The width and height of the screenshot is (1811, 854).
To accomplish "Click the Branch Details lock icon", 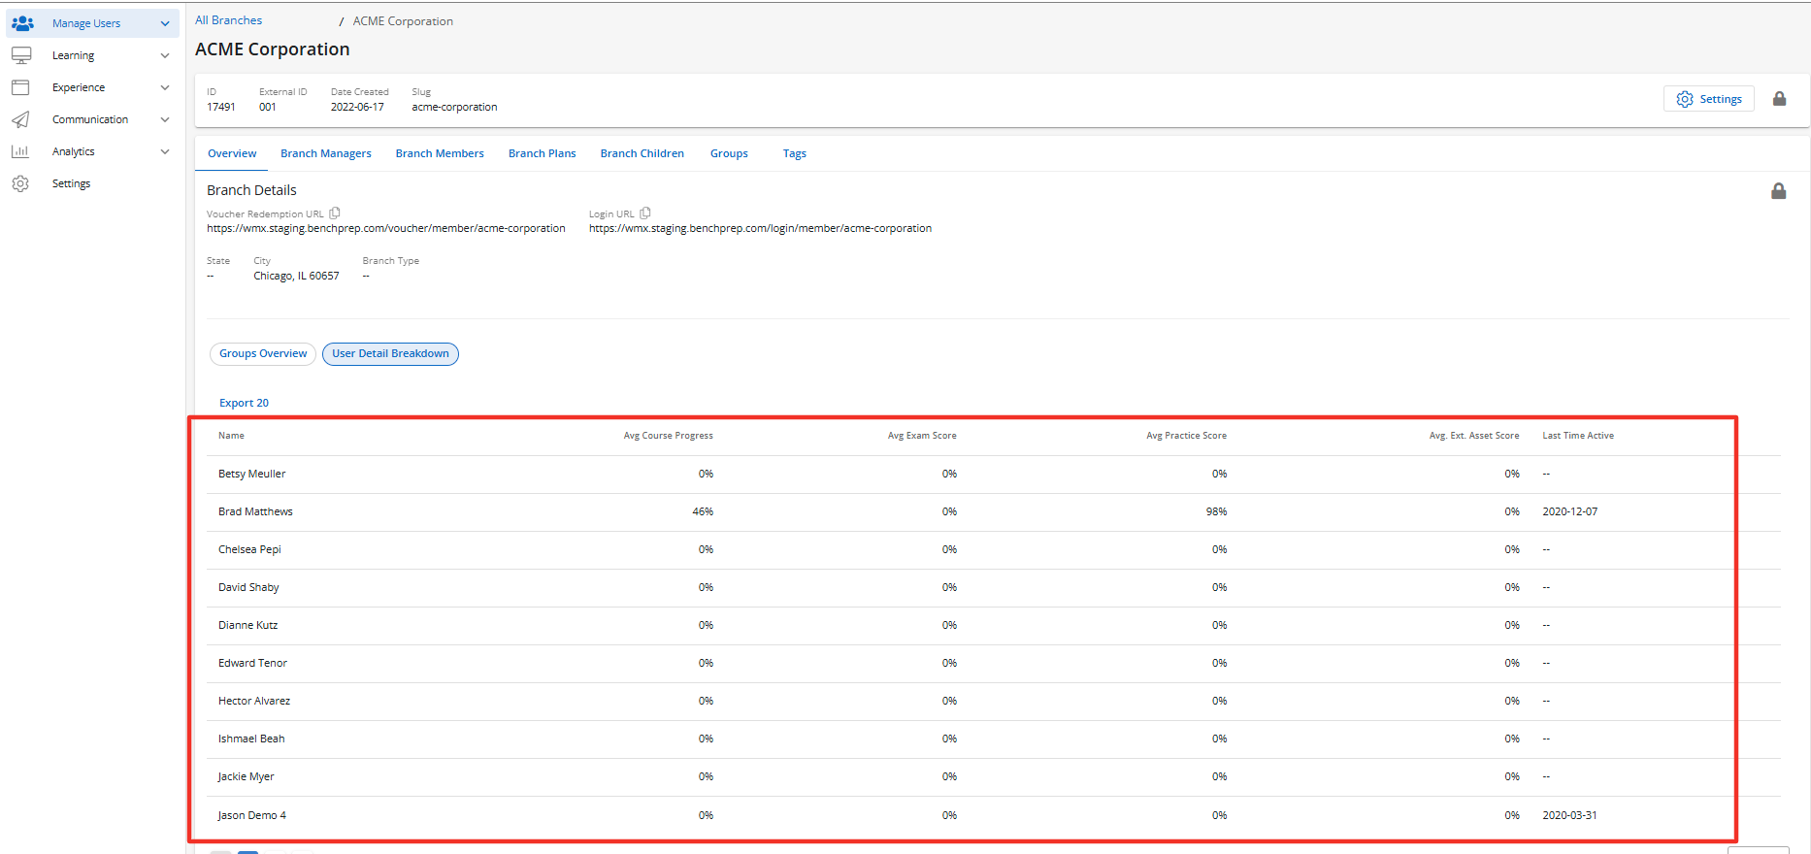I will [x=1778, y=191].
